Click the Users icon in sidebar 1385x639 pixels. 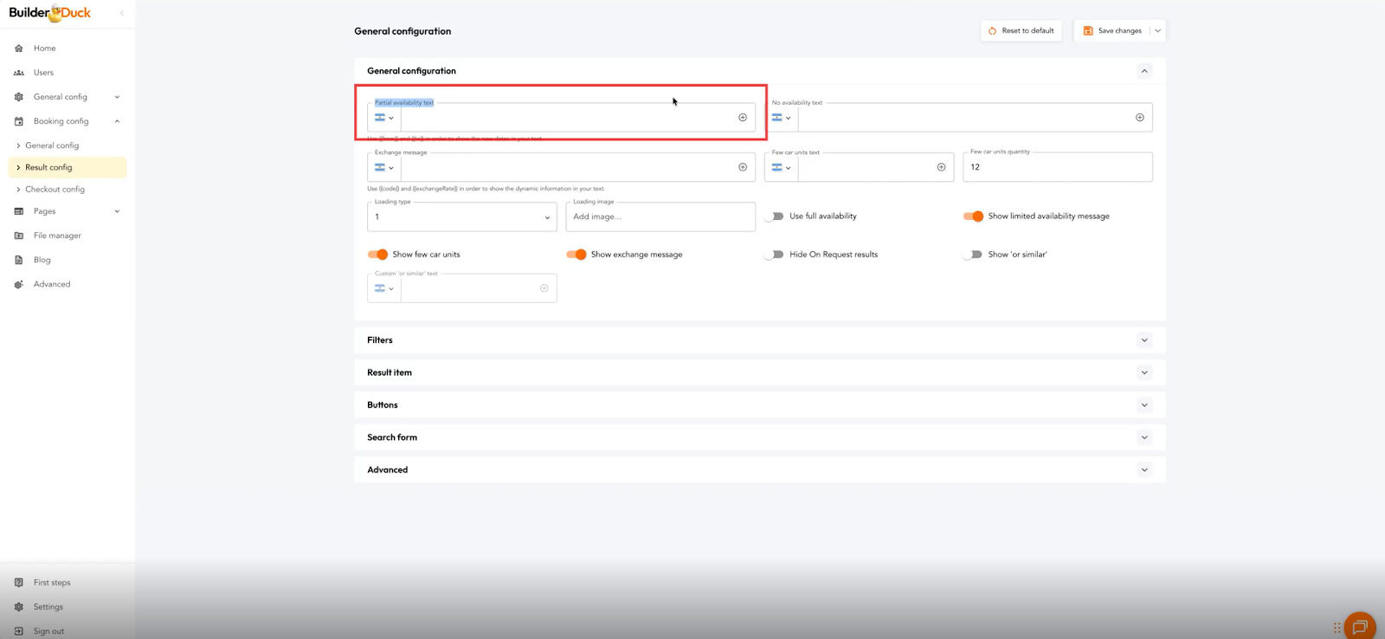[19, 73]
